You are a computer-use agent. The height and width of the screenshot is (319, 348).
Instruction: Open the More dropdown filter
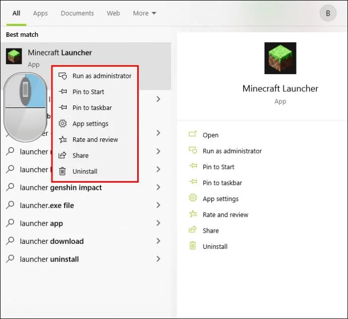(x=144, y=13)
